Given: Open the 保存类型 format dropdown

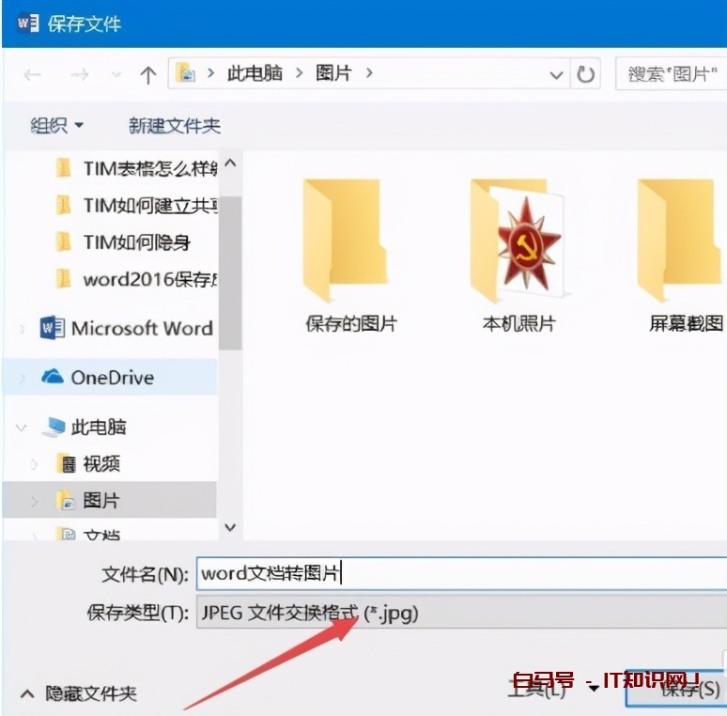Looking at the screenshot, I should click(x=460, y=614).
